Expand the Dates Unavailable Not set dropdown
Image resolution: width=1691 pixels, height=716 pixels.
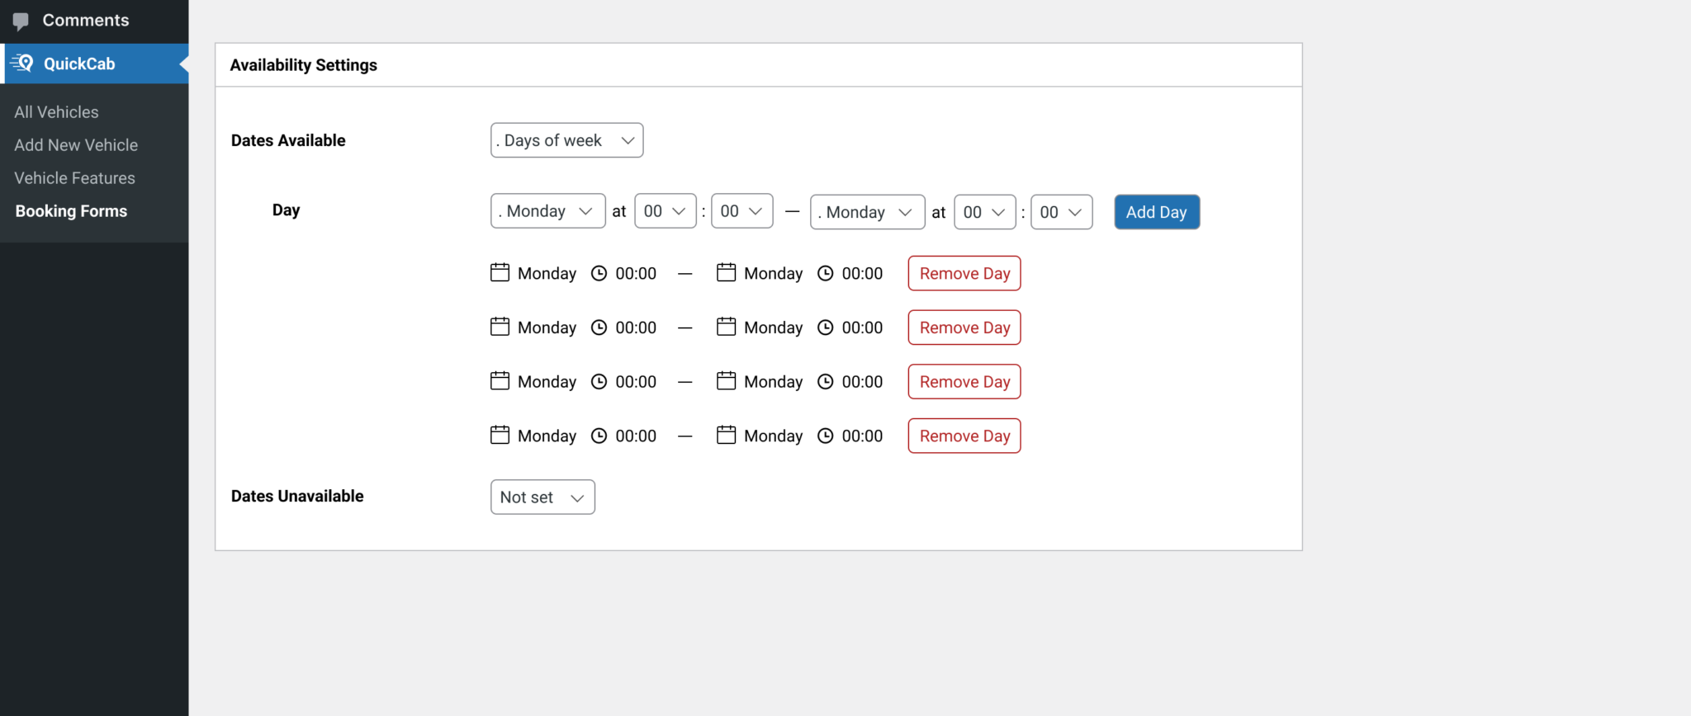pyautogui.click(x=542, y=497)
